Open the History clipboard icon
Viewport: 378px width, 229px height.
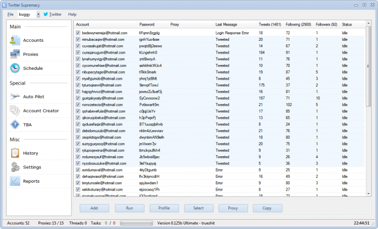[15, 153]
